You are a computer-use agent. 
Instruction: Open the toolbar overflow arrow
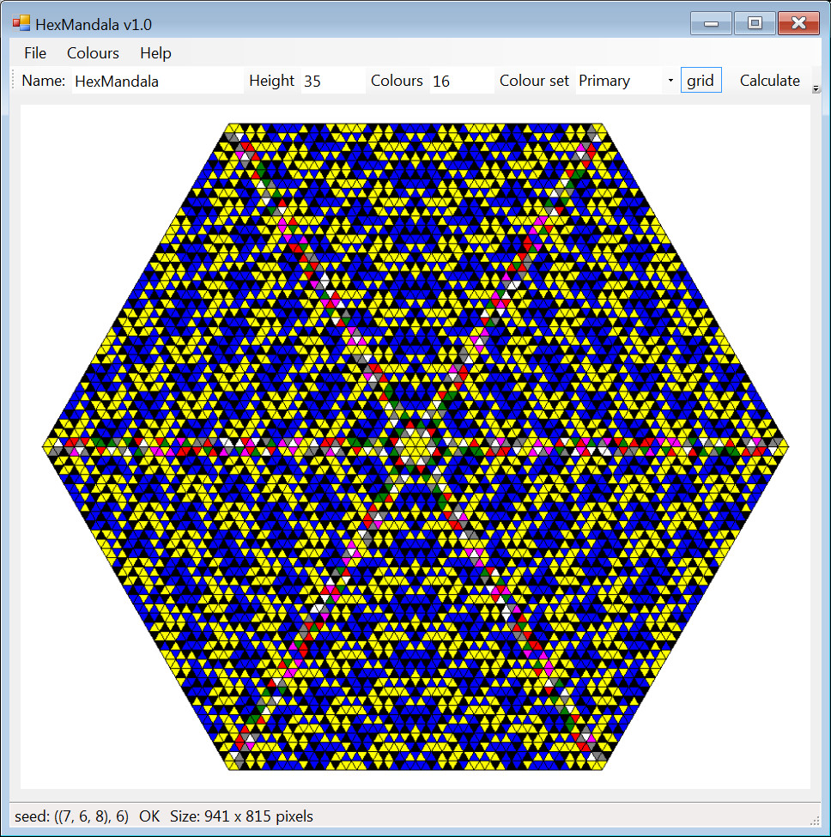click(816, 89)
